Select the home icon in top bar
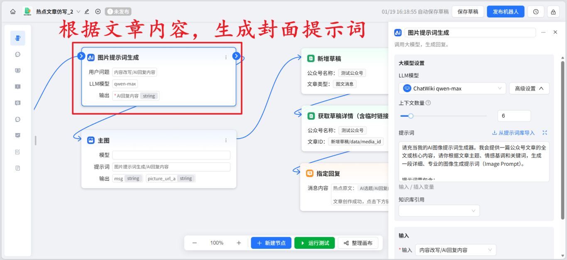Image resolution: width=567 pixels, height=260 pixels. click(12, 12)
